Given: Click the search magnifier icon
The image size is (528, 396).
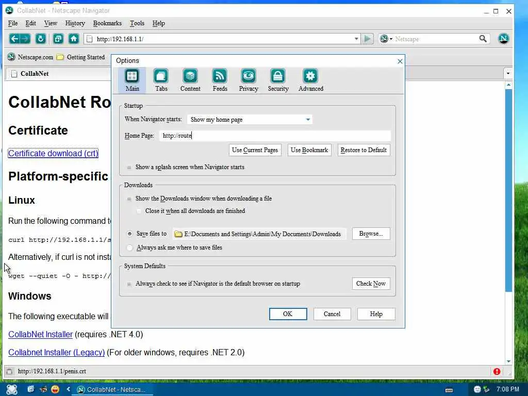Looking at the screenshot, I should 483,39.
